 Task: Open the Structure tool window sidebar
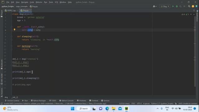2,92
